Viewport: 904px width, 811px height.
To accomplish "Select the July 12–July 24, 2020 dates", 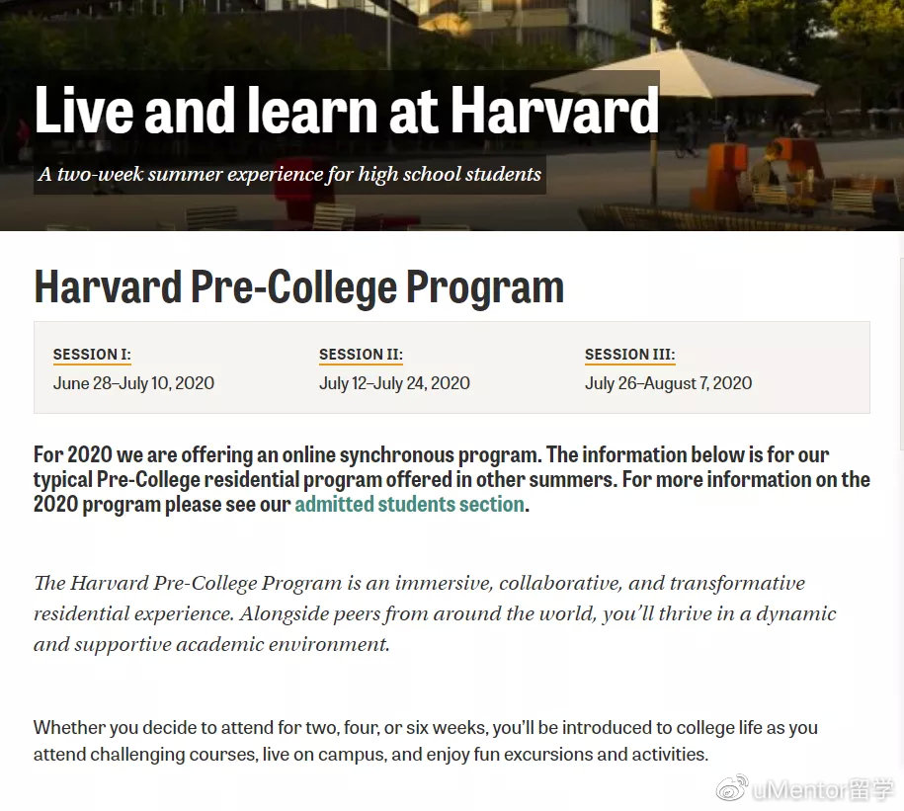I will point(394,383).
